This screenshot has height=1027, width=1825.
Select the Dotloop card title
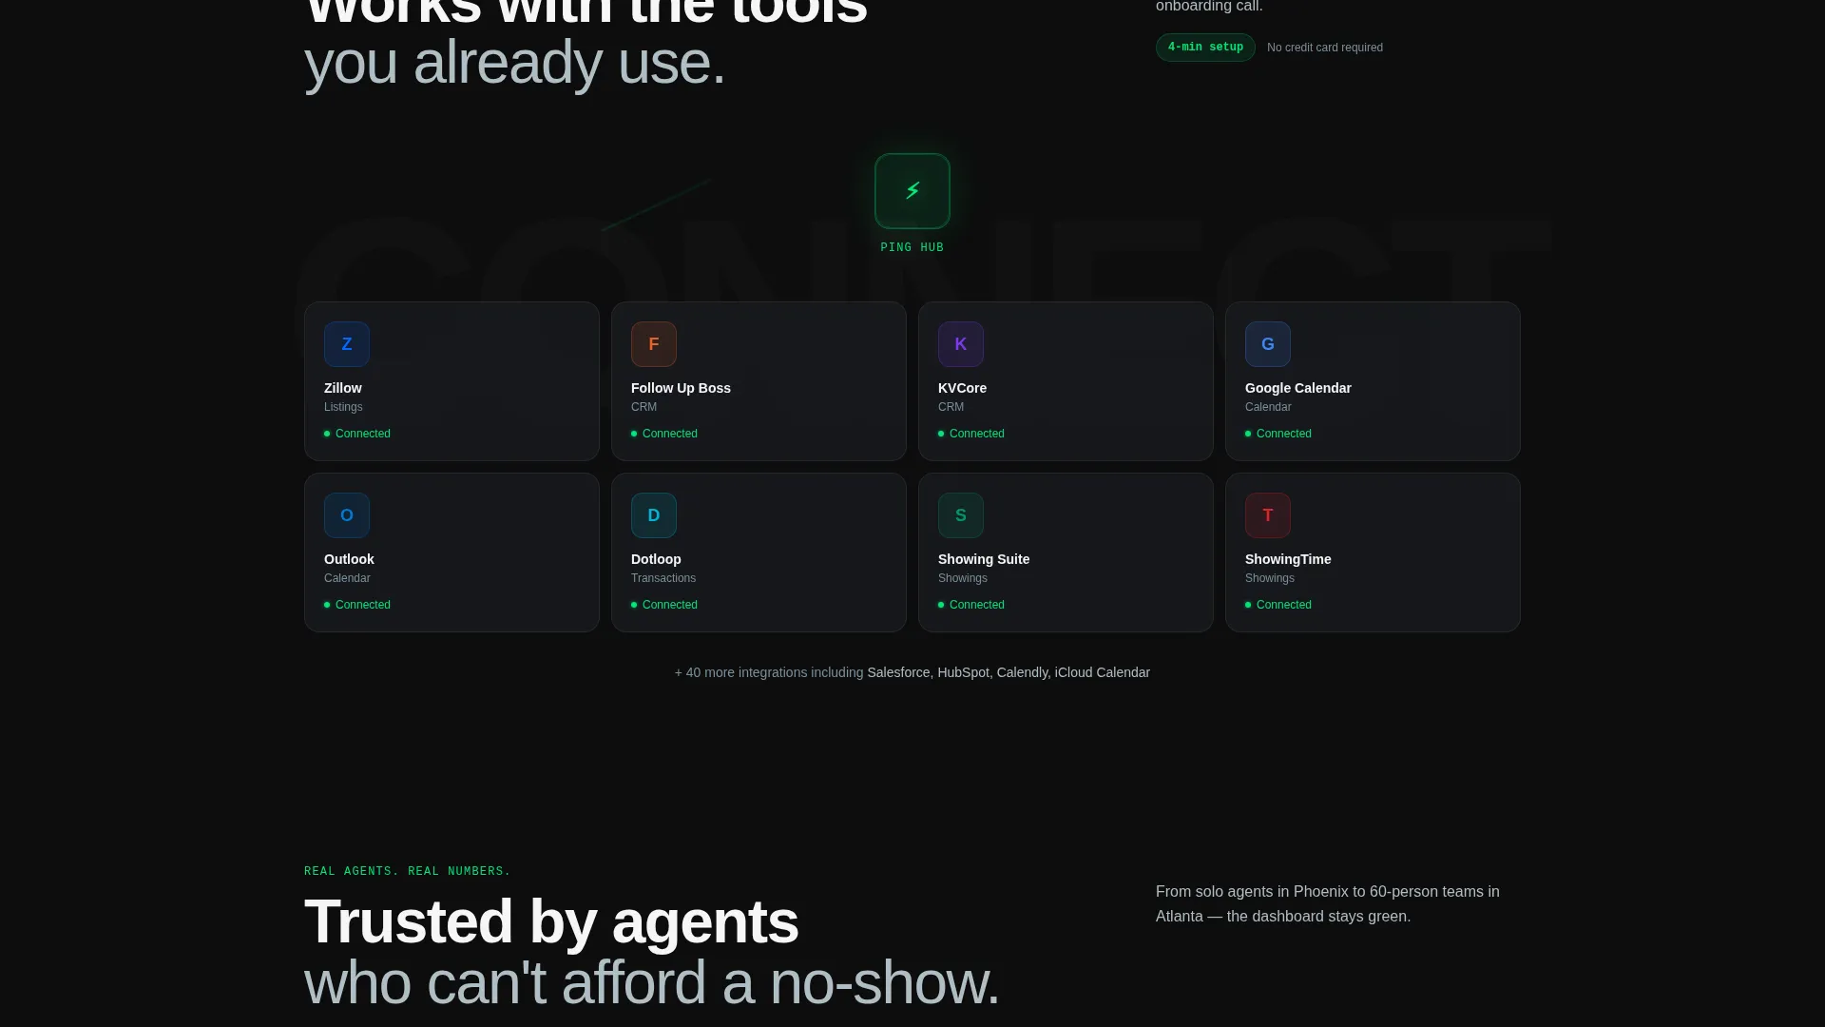[656, 559]
